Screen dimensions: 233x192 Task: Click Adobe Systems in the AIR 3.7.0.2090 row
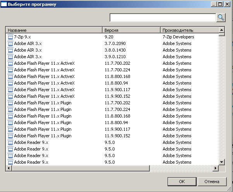pyautogui.click(x=177, y=43)
